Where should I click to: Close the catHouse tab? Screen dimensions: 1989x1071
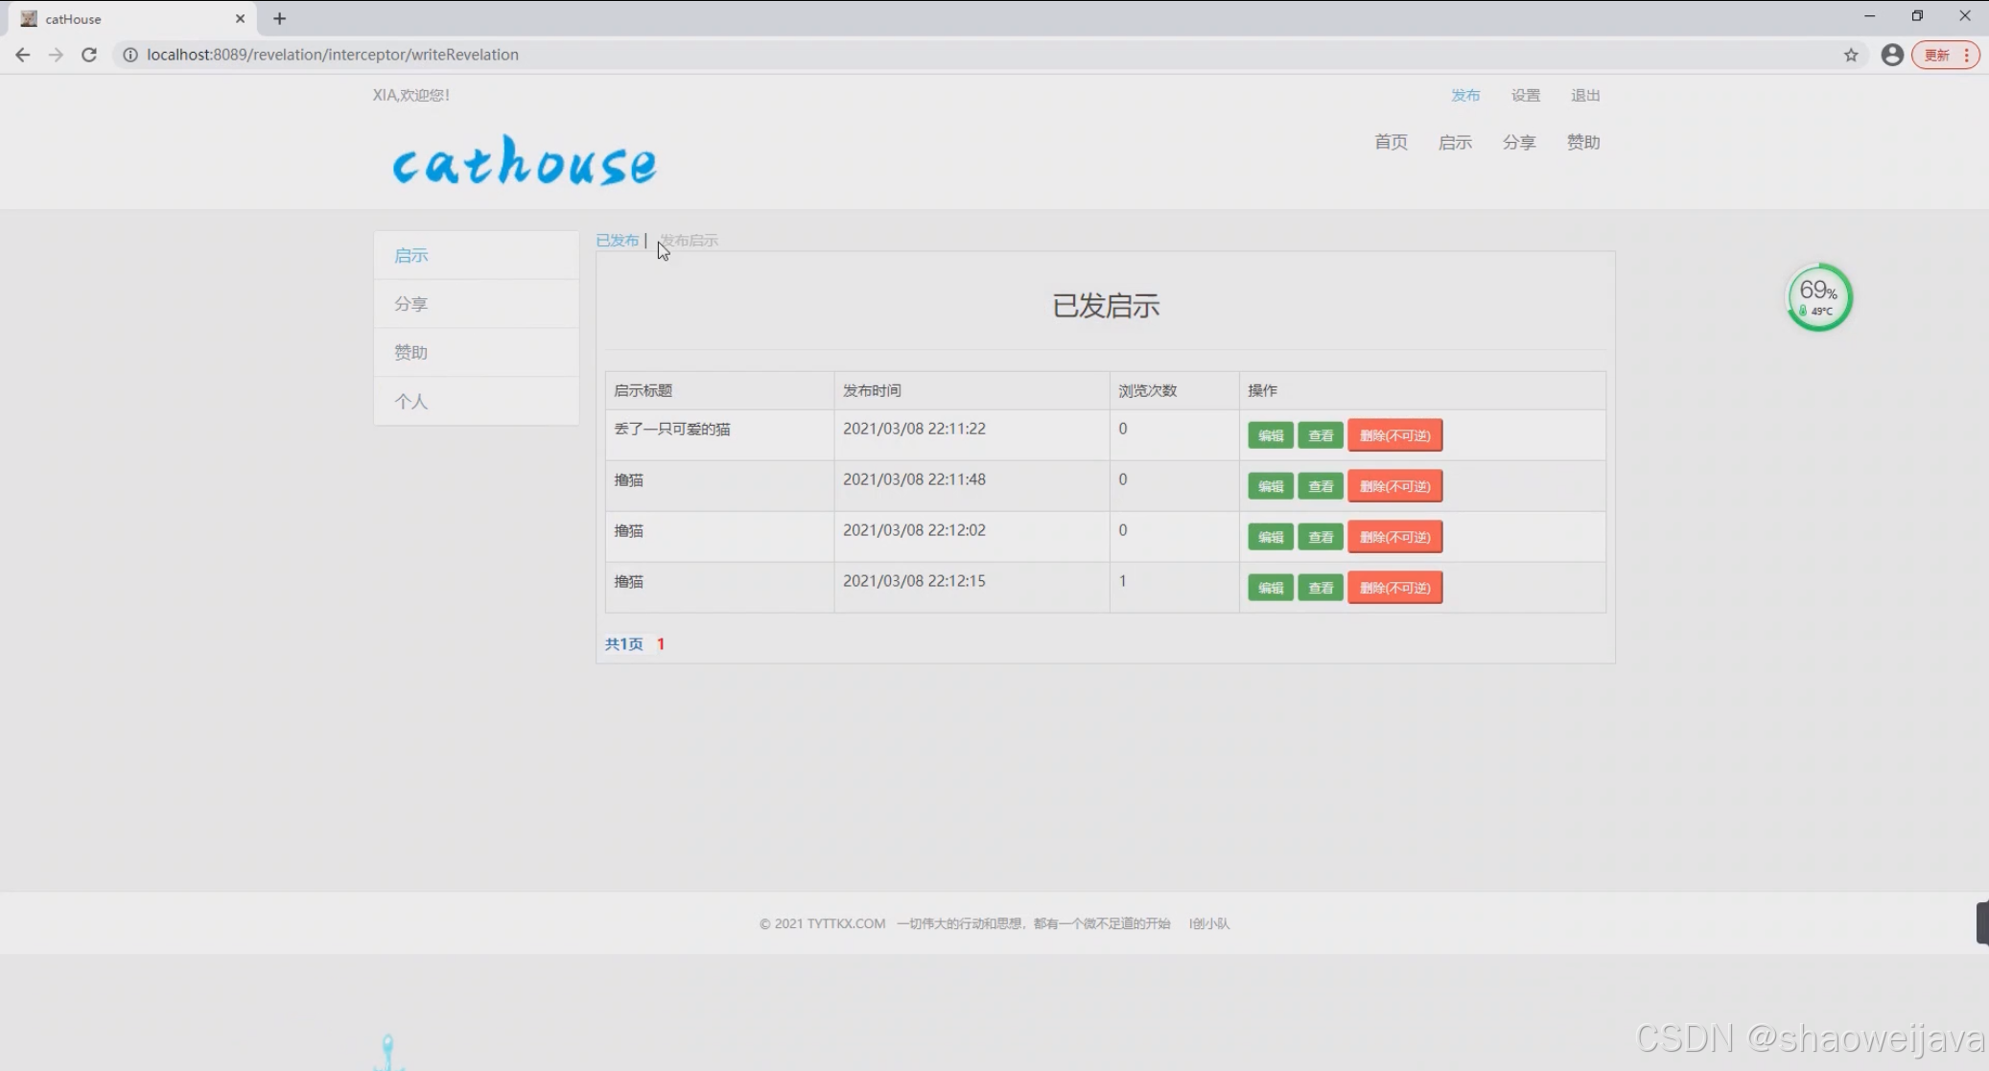[x=240, y=18]
